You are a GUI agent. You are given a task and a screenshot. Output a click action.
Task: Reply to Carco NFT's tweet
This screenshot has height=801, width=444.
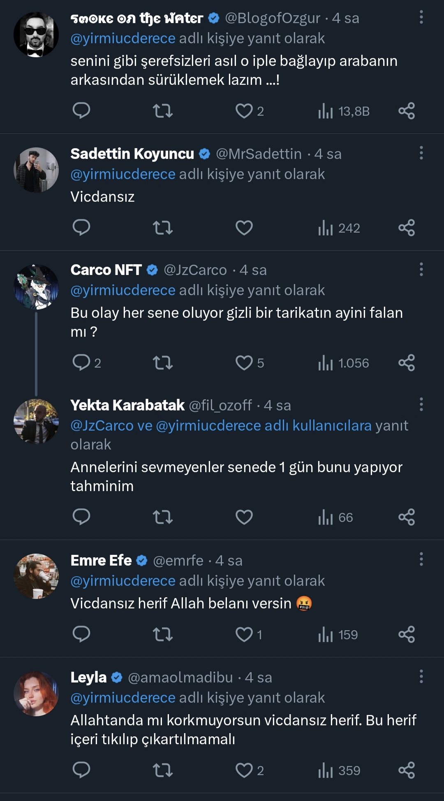pos(81,363)
